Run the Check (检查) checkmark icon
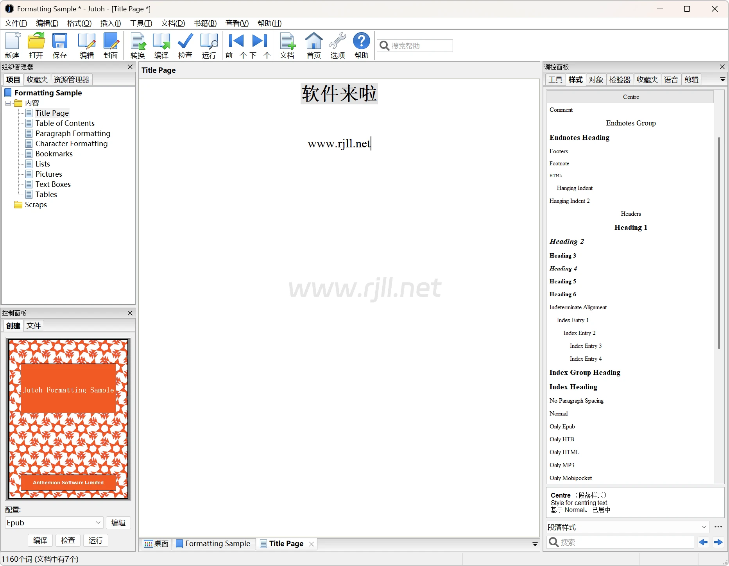Screen dimensions: 729x566 [185, 45]
